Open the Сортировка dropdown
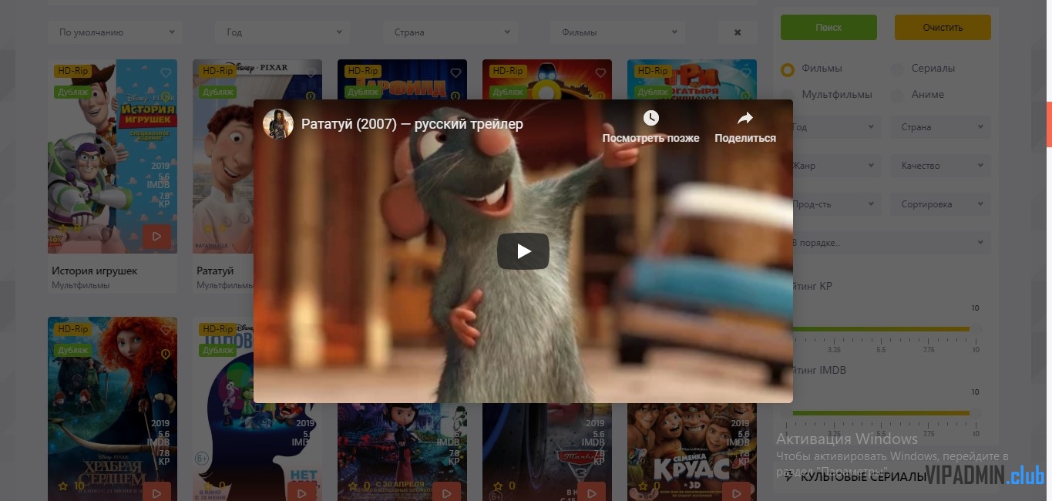1052x501 pixels. pos(940,204)
